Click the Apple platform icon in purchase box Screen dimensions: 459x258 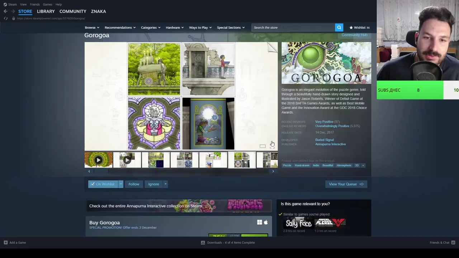point(266,223)
